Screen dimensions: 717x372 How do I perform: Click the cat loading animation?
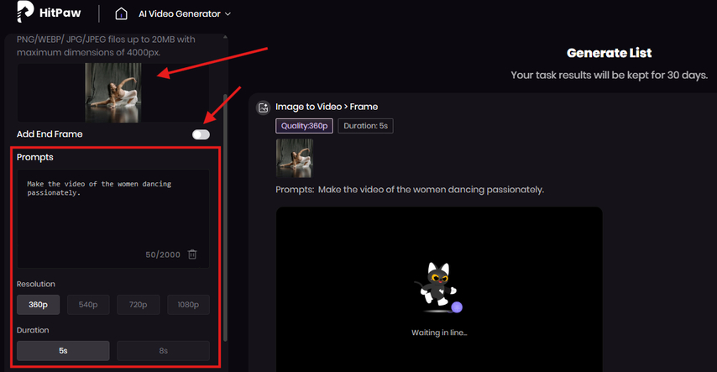click(438, 287)
